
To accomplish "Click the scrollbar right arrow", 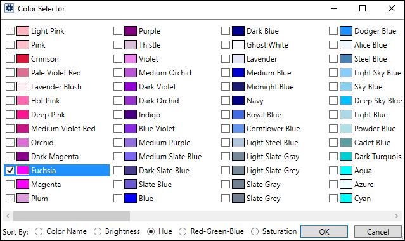I will pos(397,216).
